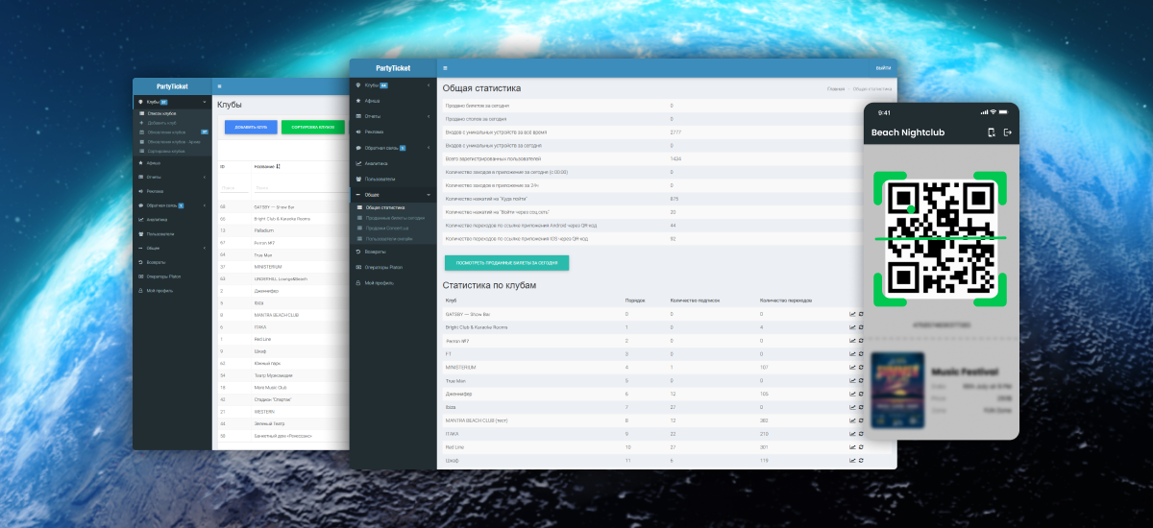Toggle sidebar hamburger in statistics window

pyautogui.click(x=445, y=68)
